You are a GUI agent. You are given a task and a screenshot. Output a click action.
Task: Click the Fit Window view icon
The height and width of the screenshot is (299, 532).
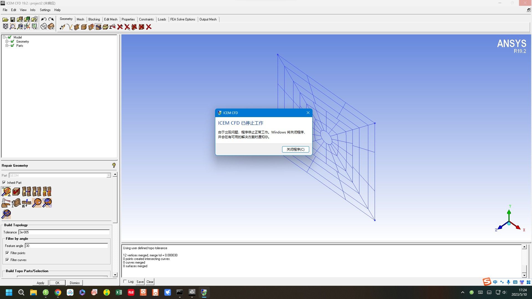pos(6,27)
